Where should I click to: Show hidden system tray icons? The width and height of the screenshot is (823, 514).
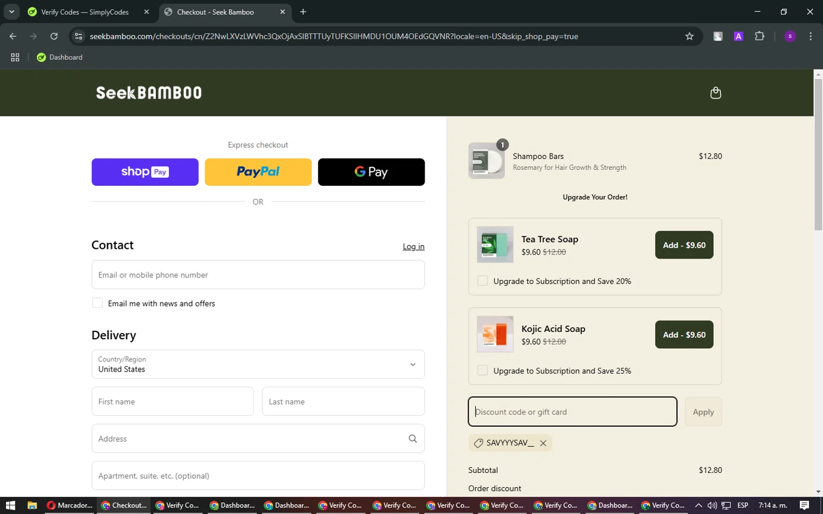698,505
